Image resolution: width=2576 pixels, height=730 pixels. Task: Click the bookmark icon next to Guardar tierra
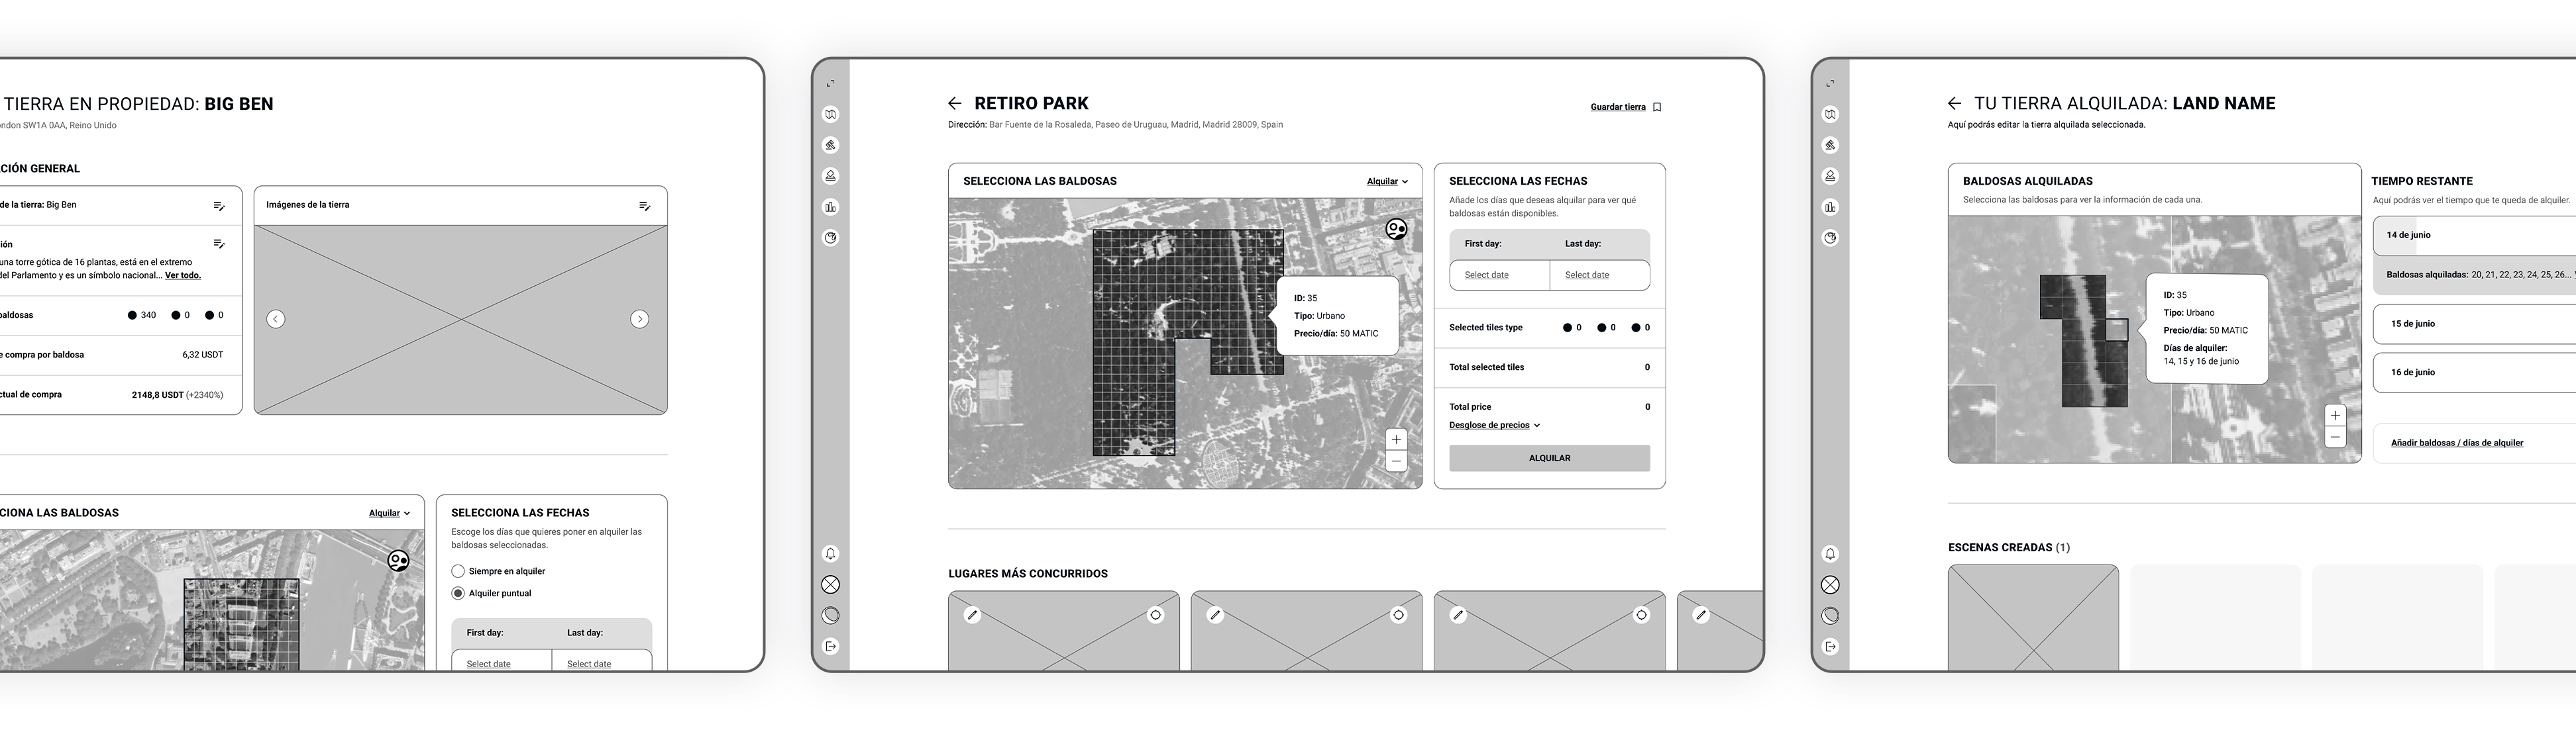(x=1657, y=107)
